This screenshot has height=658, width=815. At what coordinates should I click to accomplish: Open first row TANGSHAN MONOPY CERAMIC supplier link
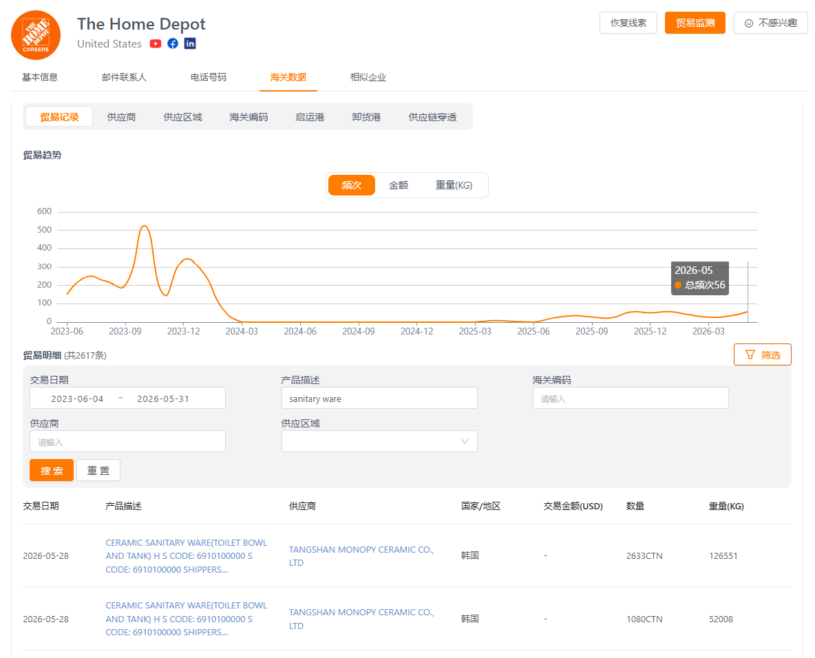pyautogui.click(x=362, y=556)
